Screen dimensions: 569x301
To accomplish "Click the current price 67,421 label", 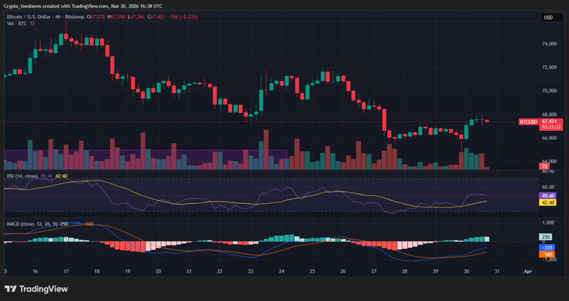I will coord(549,120).
